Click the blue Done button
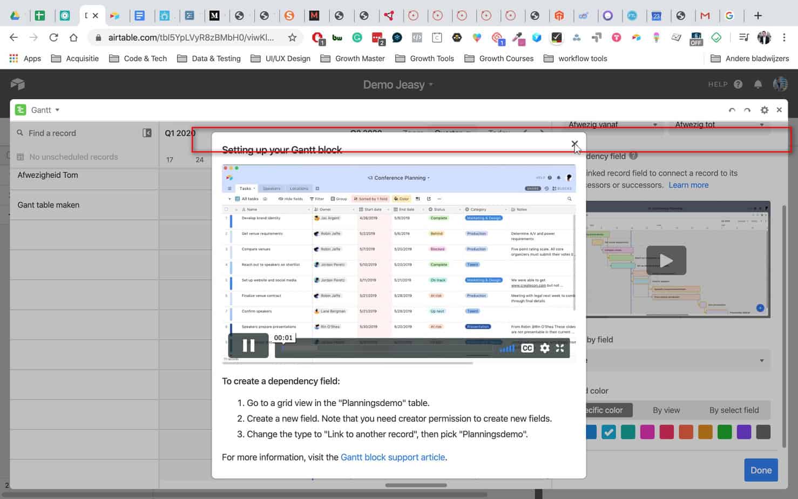This screenshot has height=499, width=798. pos(761,470)
